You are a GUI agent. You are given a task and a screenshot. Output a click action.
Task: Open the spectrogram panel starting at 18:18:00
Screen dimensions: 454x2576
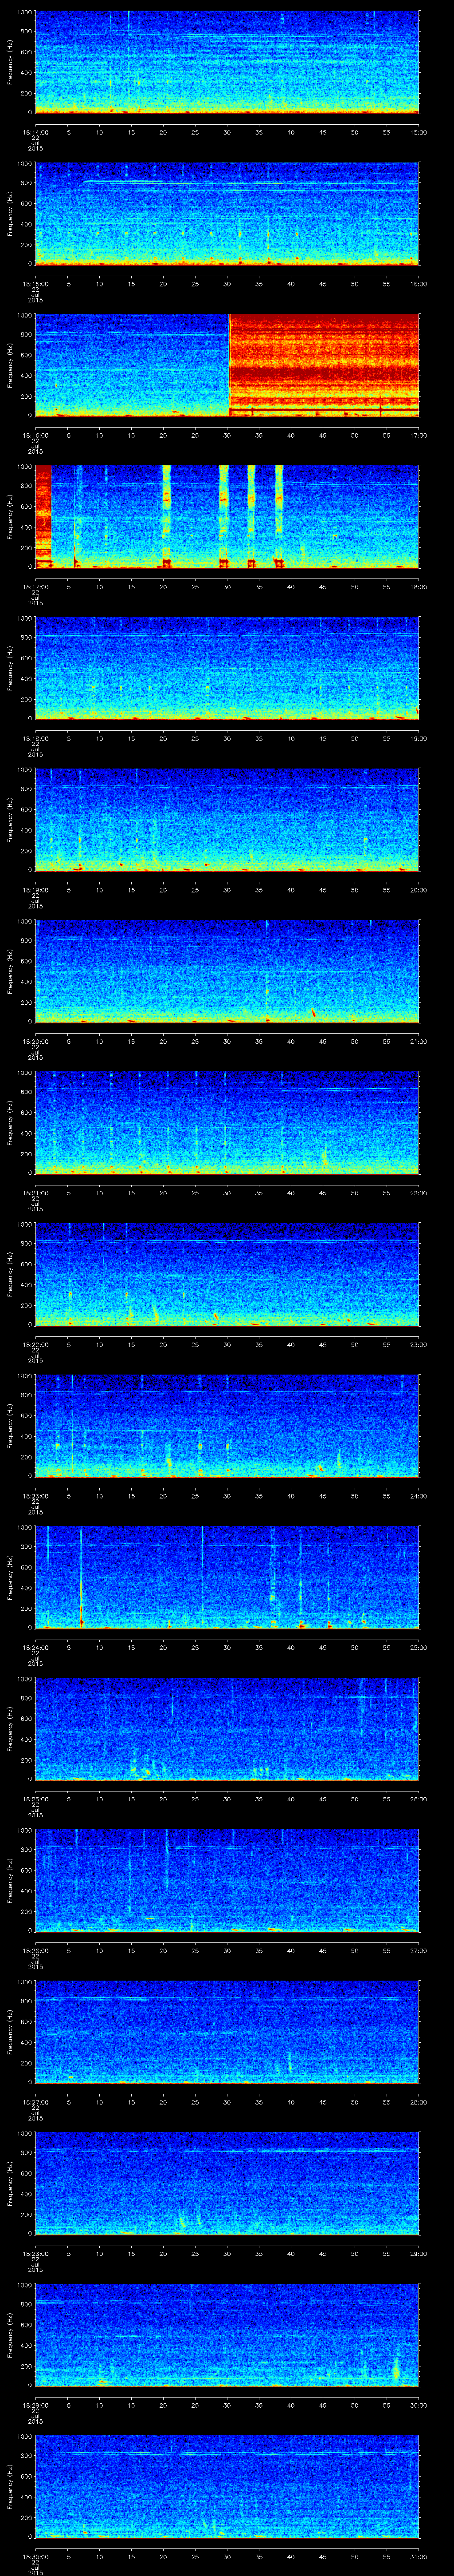coord(227,668)
